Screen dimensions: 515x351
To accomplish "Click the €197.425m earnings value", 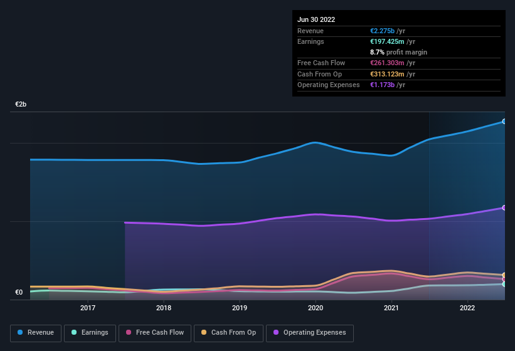I will 387,41.
